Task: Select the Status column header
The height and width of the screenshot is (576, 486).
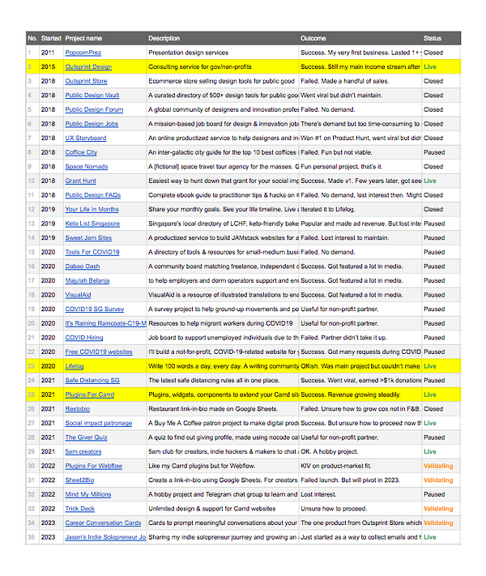Action: point(433,38)
